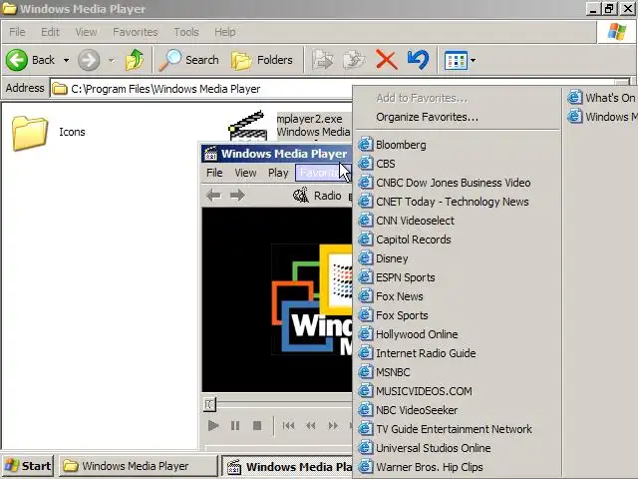This screenshot has width=638, height=479.
Task: Select the Icons folder
Action: [49, 133]
